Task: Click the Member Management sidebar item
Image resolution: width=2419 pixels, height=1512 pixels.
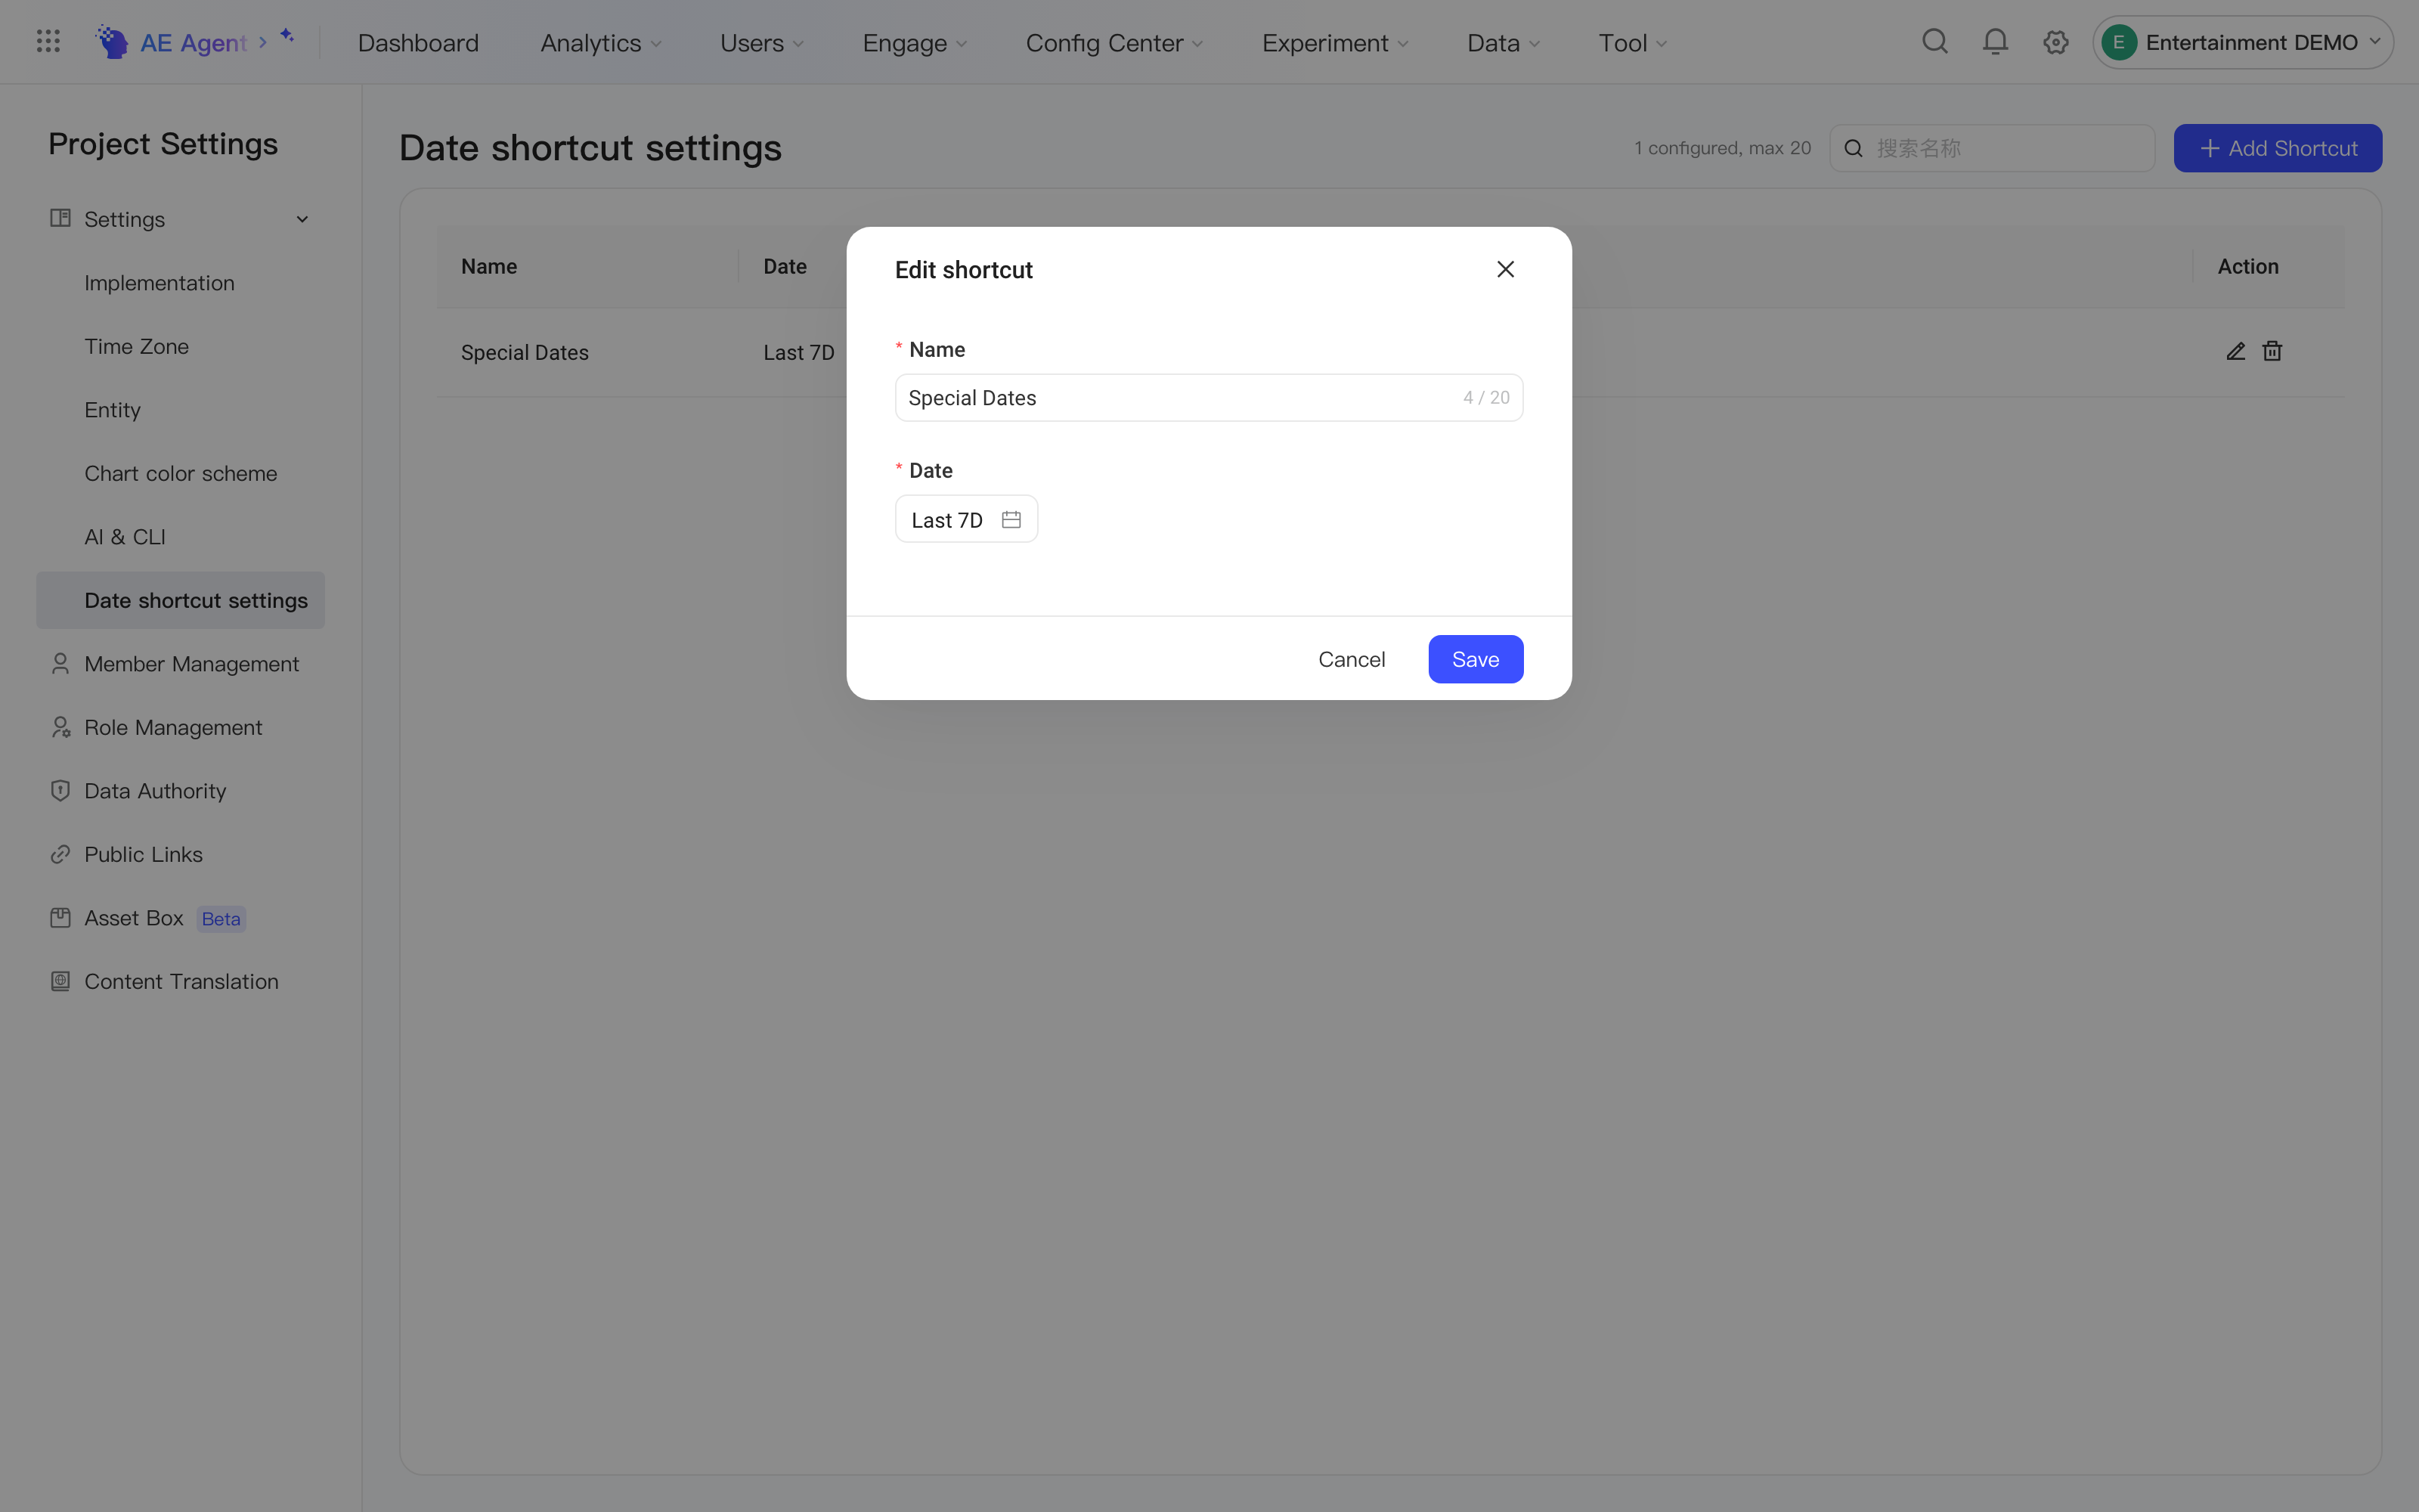Action: (x=181, y=664)
